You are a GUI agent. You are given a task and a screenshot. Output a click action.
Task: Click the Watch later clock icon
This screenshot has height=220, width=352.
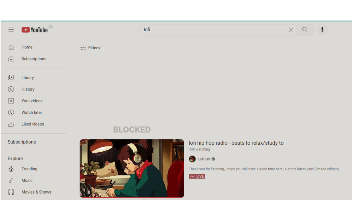[11, 112]
